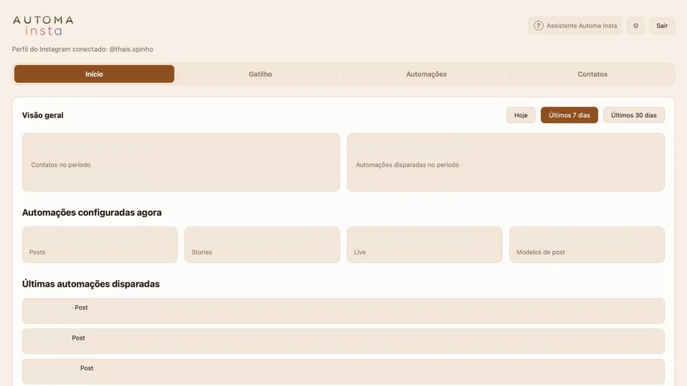Open the Assistente Automa Insta helper

point(575,26)
